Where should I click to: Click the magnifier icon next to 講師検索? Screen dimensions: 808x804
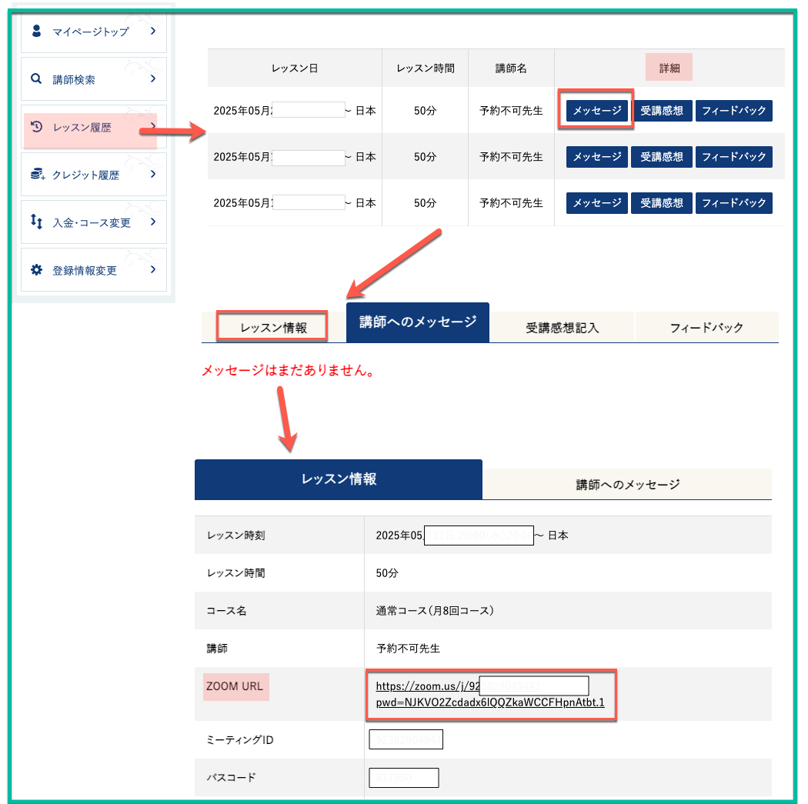(x=36, y=78)
